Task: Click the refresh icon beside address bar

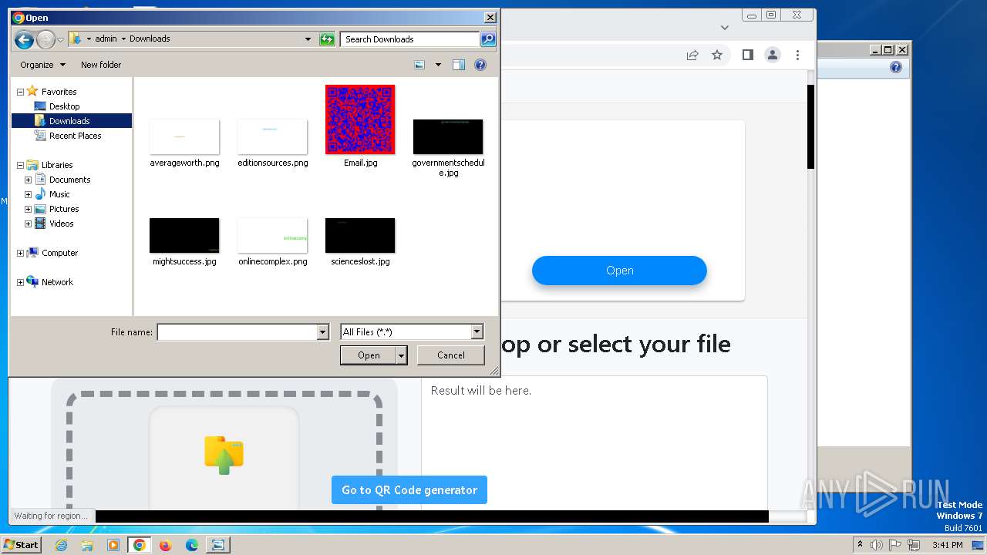Action: pyautogui.click(x=327, y=39)
